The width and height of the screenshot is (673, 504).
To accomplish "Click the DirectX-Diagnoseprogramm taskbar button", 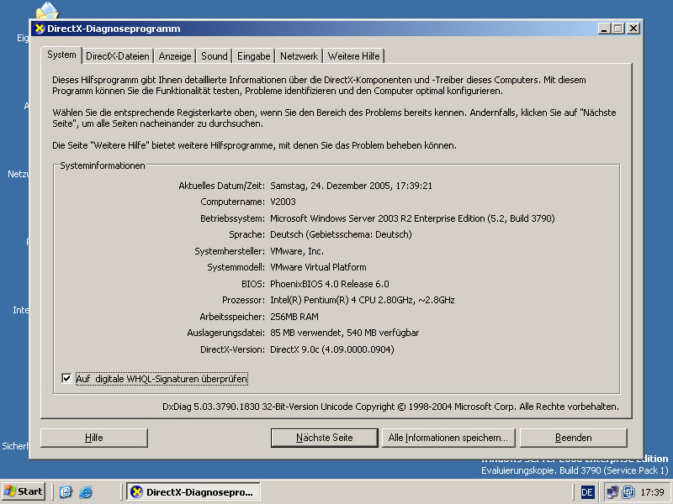I will (x=193, y=491).
